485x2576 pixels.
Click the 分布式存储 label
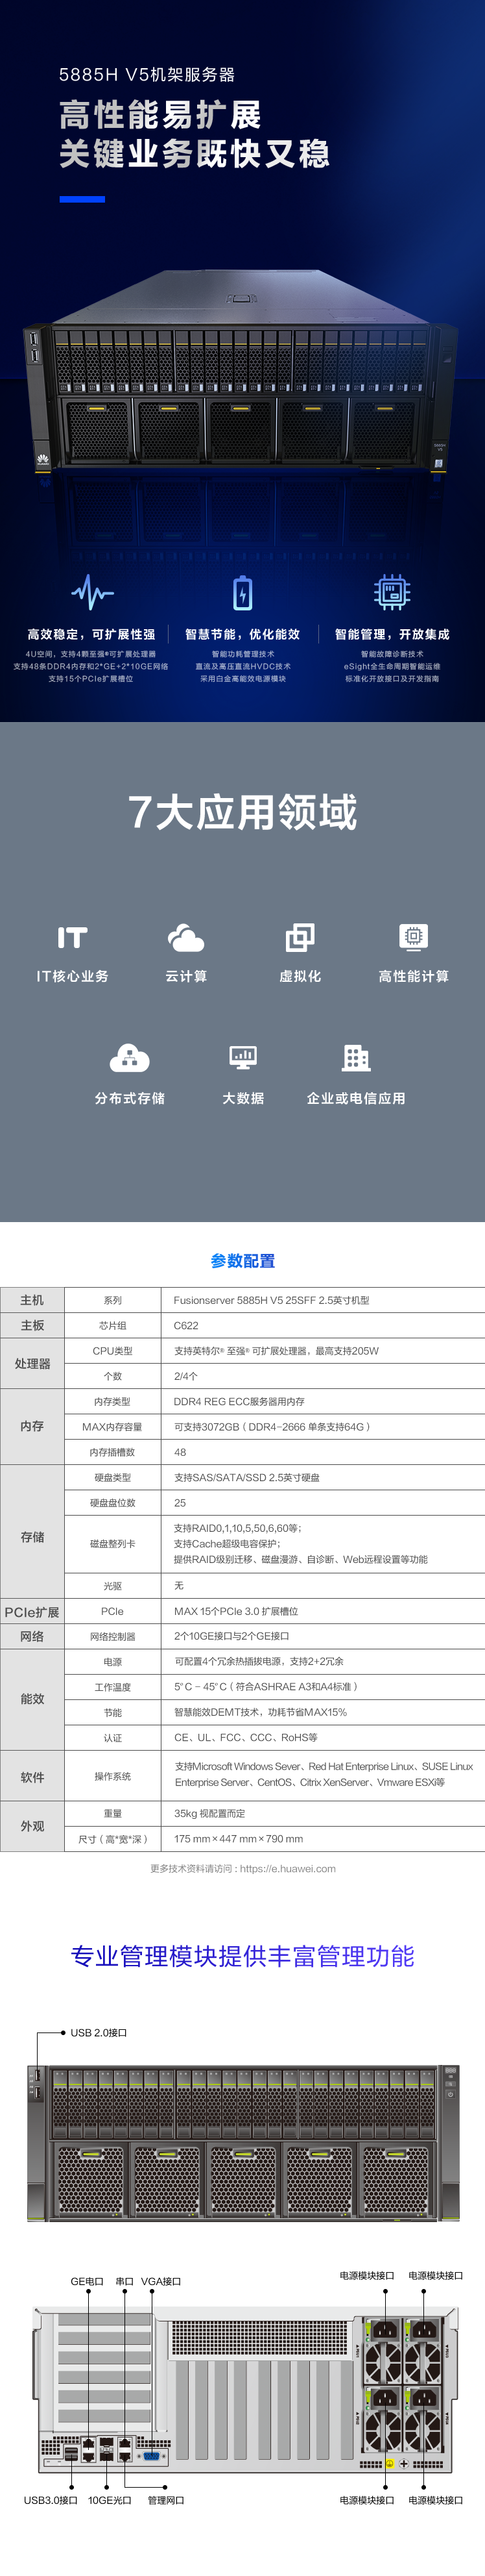pos(130,1098)
